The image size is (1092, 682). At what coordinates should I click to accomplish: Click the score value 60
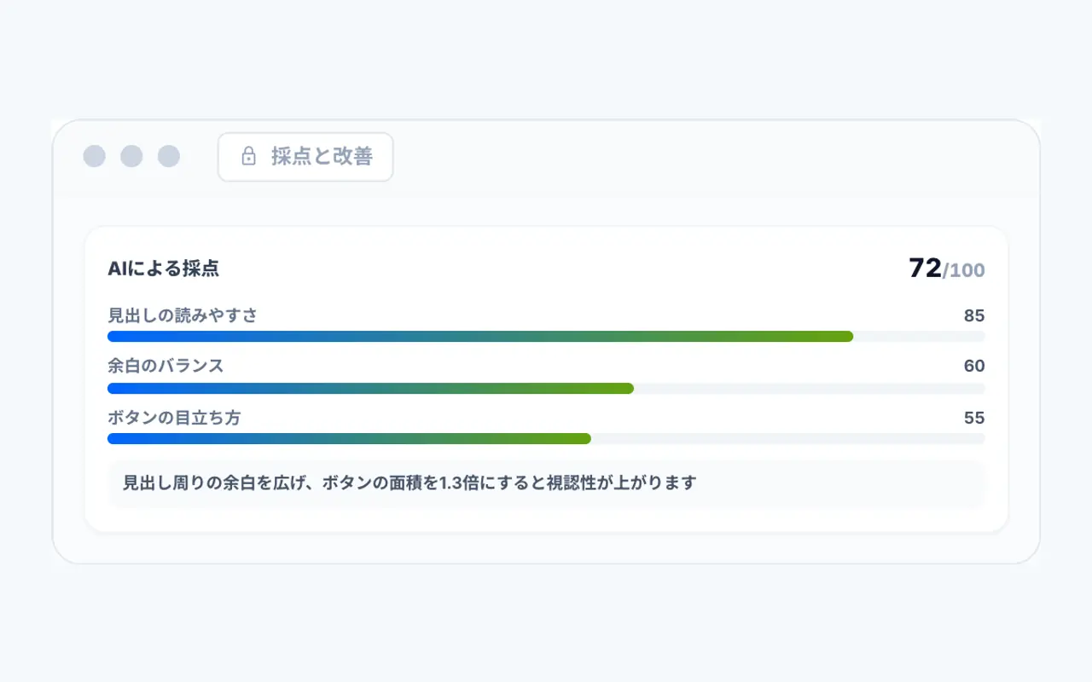(974, 366)
